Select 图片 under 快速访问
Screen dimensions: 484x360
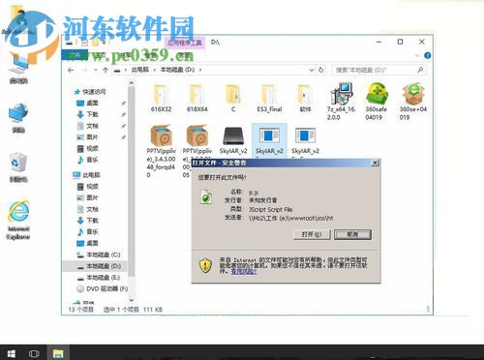(x=92, y=136)
